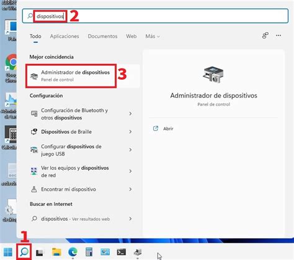Open the Control Panel taskbar icon

[x=105, y=252]
